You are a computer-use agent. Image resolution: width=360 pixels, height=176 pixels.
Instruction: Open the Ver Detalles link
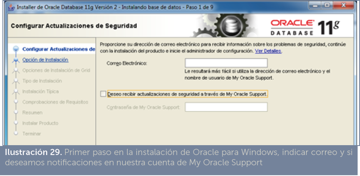tap(268, 51)
